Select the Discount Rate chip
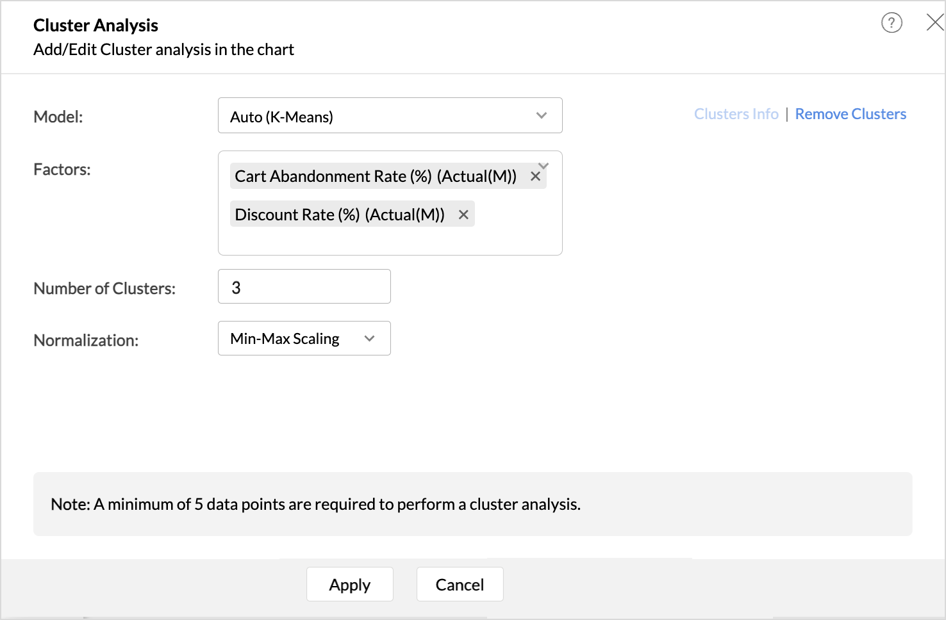The height and width of the screenshot is (620, 946). coord(339,214)
